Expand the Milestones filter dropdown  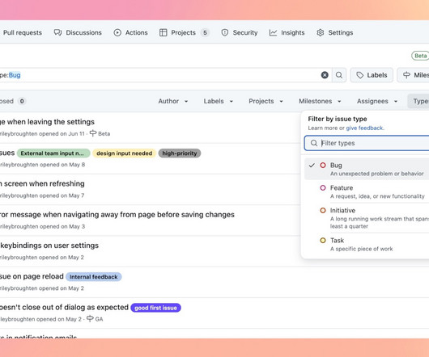pyautogui.click(x=320, y=101)
